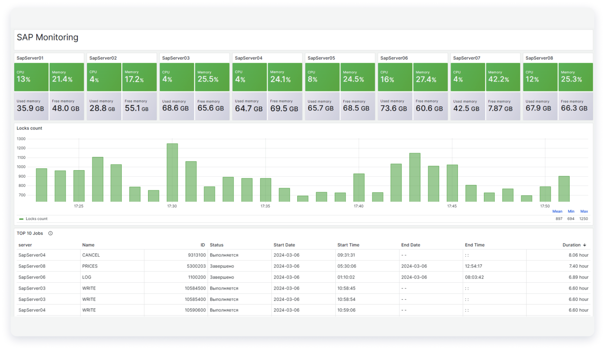Select the SapServer05 Memory 24.5% tile

[x=358, y=77]
